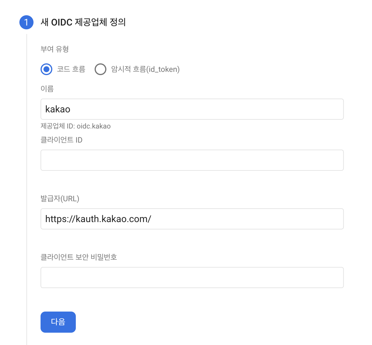Image resolution: width=372 pixels, height=345 pixels.
Task: Click the 클라이언트 보안 비밀번호 label
Action: [79, 257]
